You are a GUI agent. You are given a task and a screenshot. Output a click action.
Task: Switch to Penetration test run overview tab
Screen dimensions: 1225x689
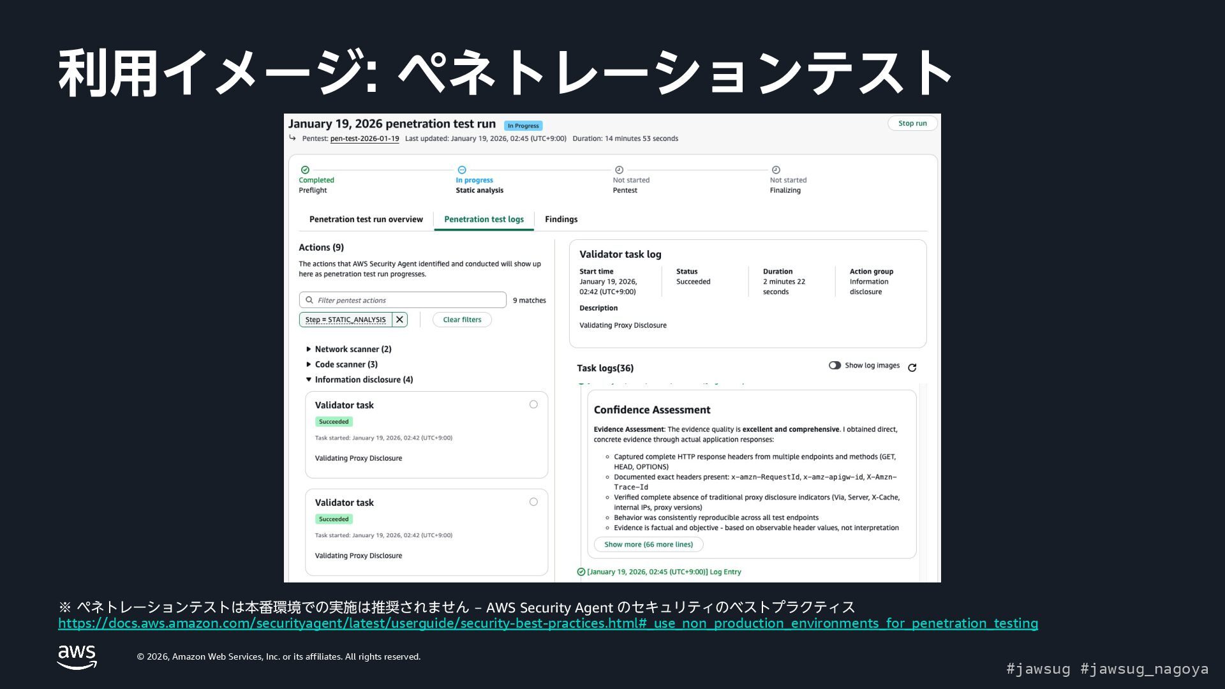366,219
